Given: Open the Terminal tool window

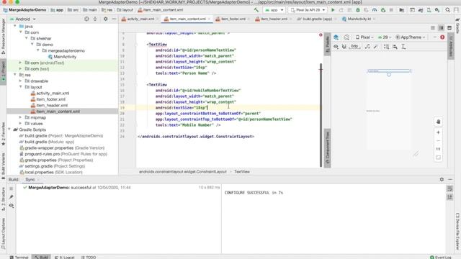Looking at the screenshot, I should pyautogui.click(x=19, y=257).
